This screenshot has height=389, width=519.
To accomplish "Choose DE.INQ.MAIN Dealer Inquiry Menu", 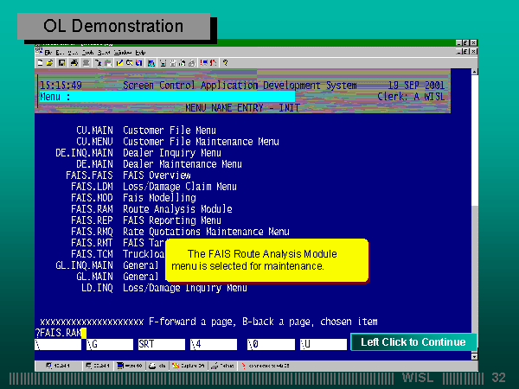I will click(x=138, y=153).
